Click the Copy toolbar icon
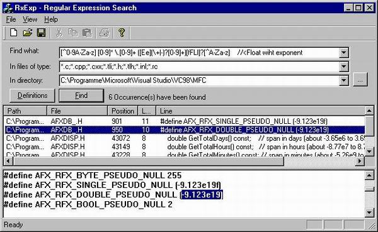The image size is (378, 232). point(73,33)
